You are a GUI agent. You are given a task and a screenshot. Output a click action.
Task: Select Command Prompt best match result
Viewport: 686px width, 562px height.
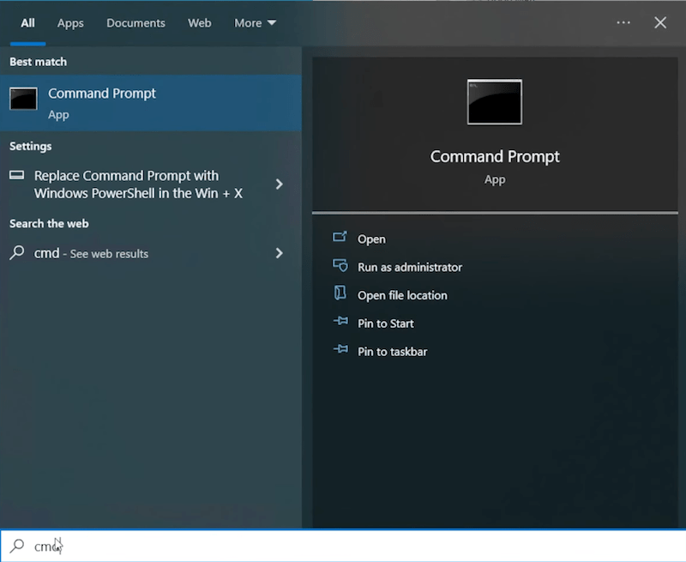[x=151, y=103]
